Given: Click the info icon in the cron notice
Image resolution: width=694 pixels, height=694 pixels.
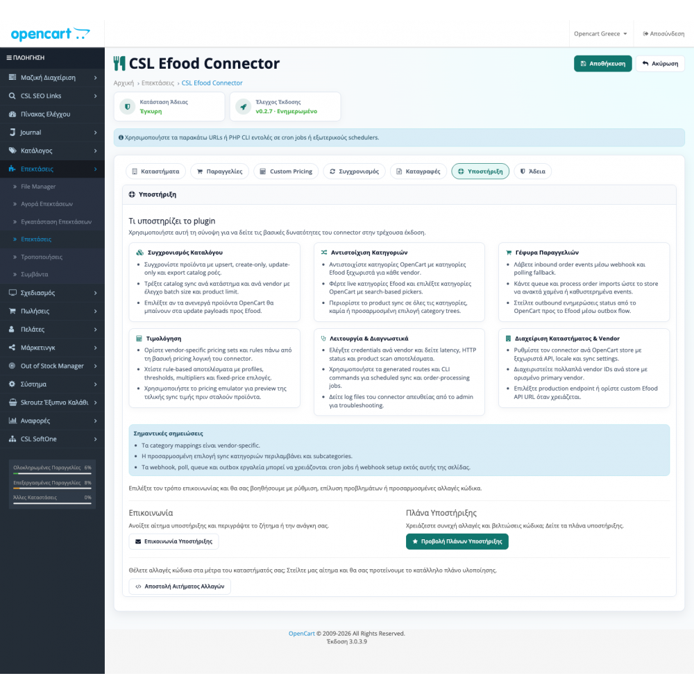Looking at the screenshot, I should click(x=121, y=137).
